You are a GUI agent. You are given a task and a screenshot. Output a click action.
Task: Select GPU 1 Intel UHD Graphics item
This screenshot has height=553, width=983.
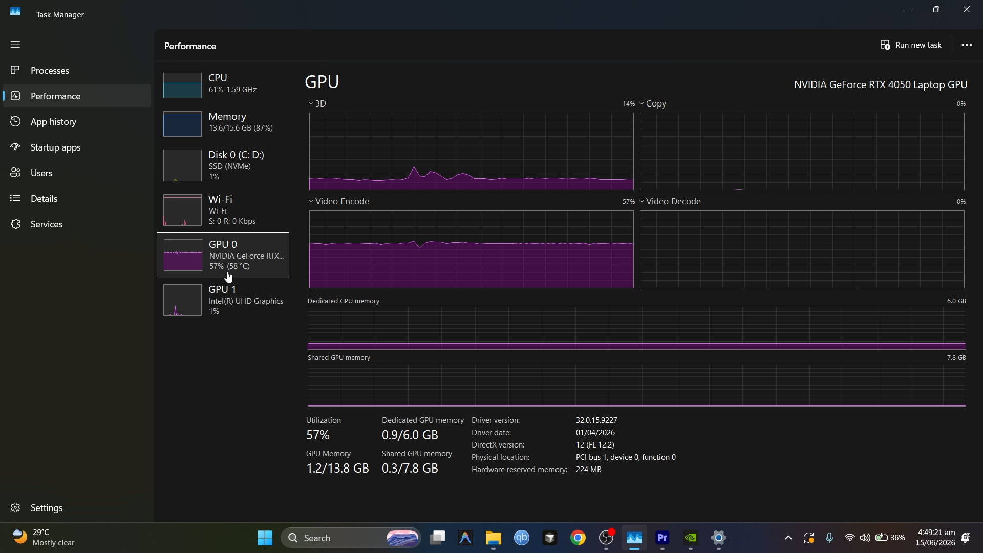click(x=223, y=300)
